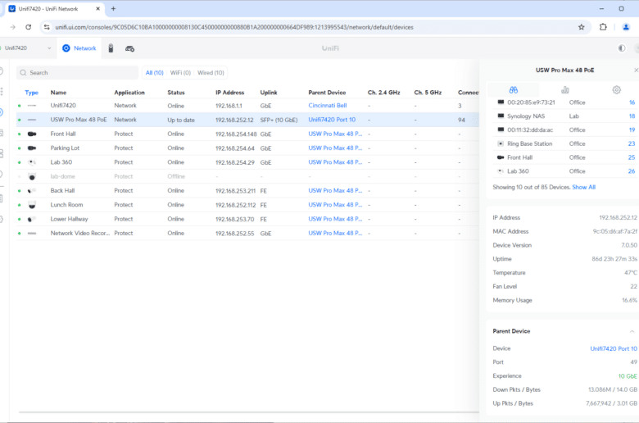Image resolution: width=639 pixels, height=423 pixels.
Task: Open a new browser tab
Action: coord(113,8)
